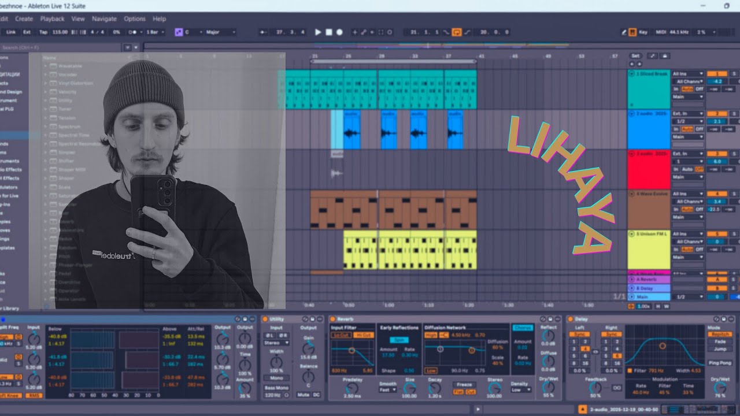Adjust the Delay Feedback knob
Image resolution: width=740 pixels, height=416 pixels.
595,387
